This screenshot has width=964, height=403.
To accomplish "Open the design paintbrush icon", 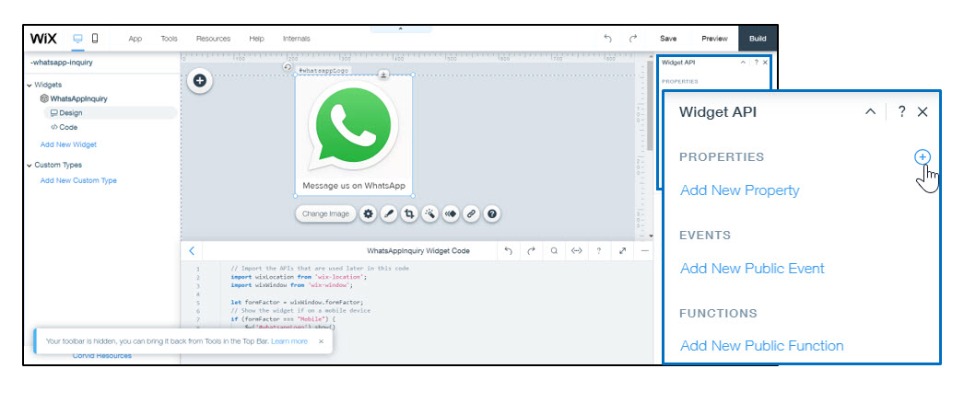I will coord(389,214).
